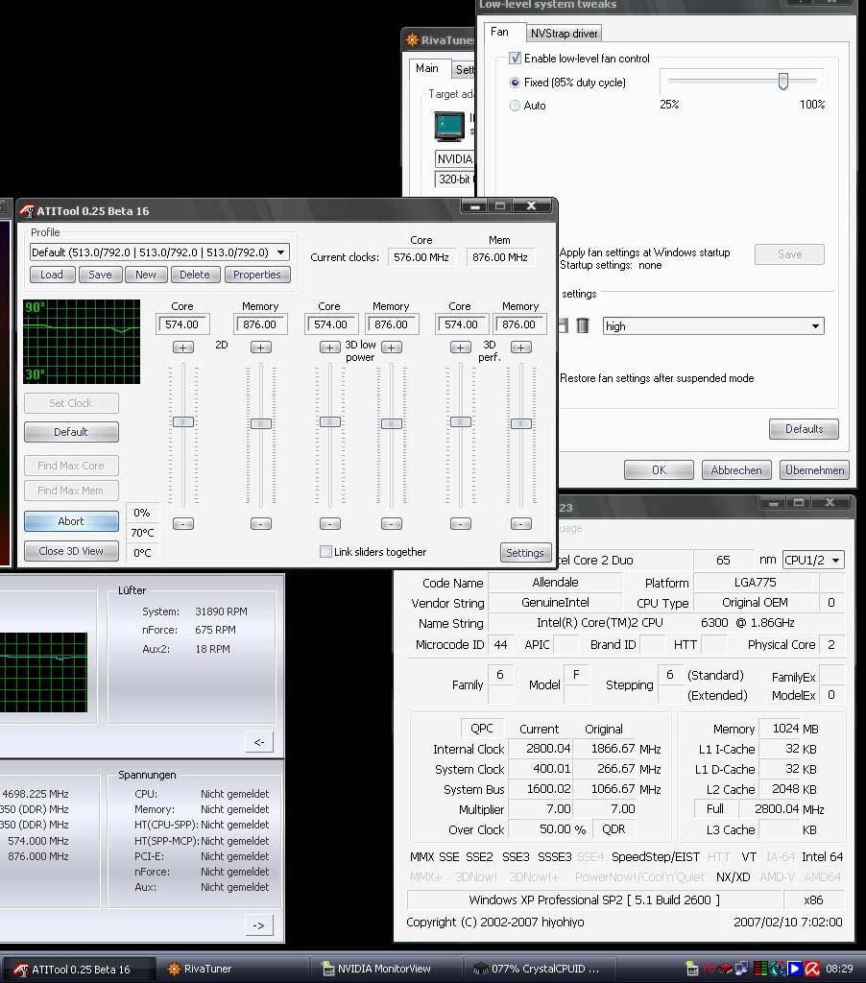The image size is (866, 983).
Task: Click left arrow button in Lüfter panel
Action: coord(259,742)
